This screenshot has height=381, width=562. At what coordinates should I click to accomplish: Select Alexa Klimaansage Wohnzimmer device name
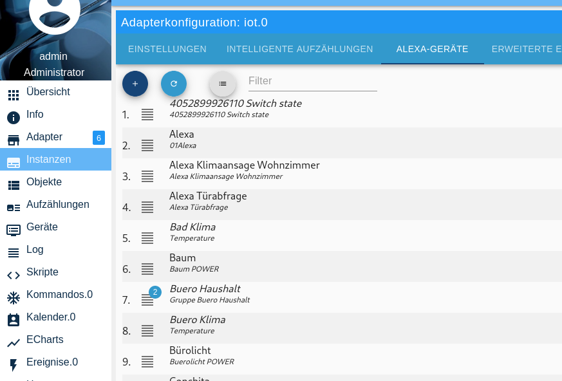[x=245, y=165]
